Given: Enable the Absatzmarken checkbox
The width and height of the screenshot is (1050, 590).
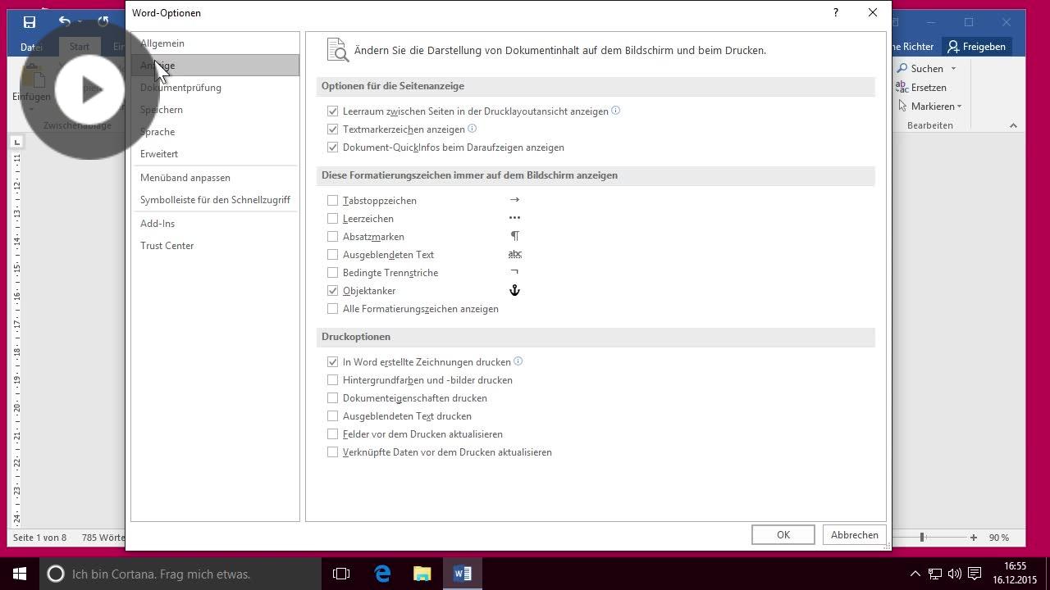Looking at the screenshot, I should pos(332,237).
